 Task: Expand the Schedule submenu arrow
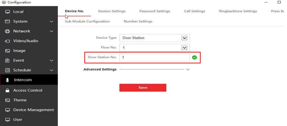pos(51,70)
